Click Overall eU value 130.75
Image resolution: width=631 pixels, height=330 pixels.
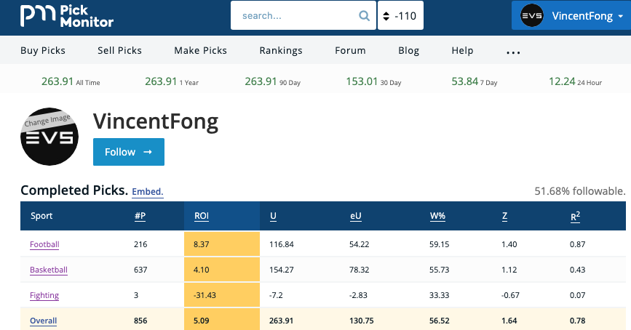tap(362, 321)
